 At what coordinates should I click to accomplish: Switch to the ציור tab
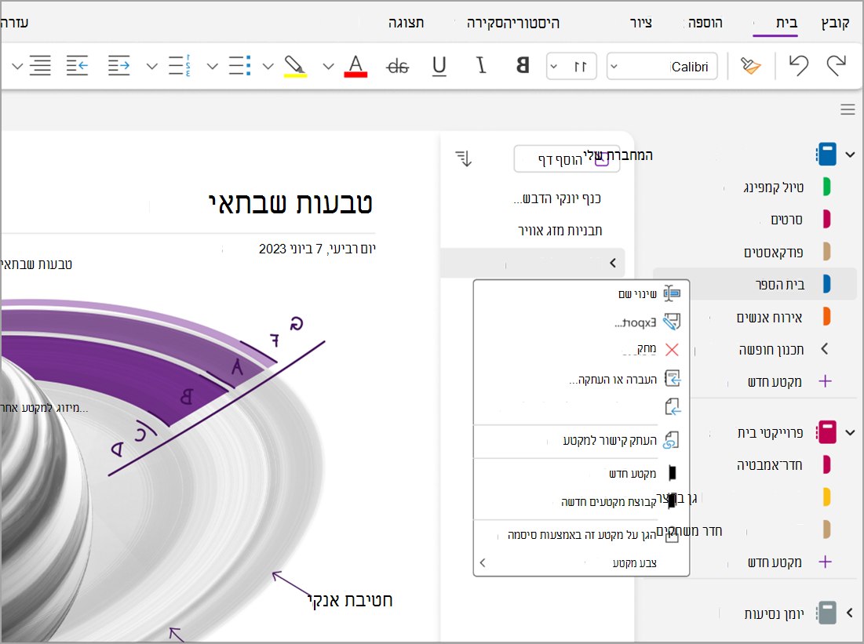tap(641, 23)
